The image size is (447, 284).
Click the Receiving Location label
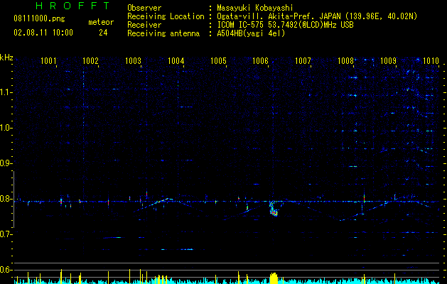pos(166,16)
